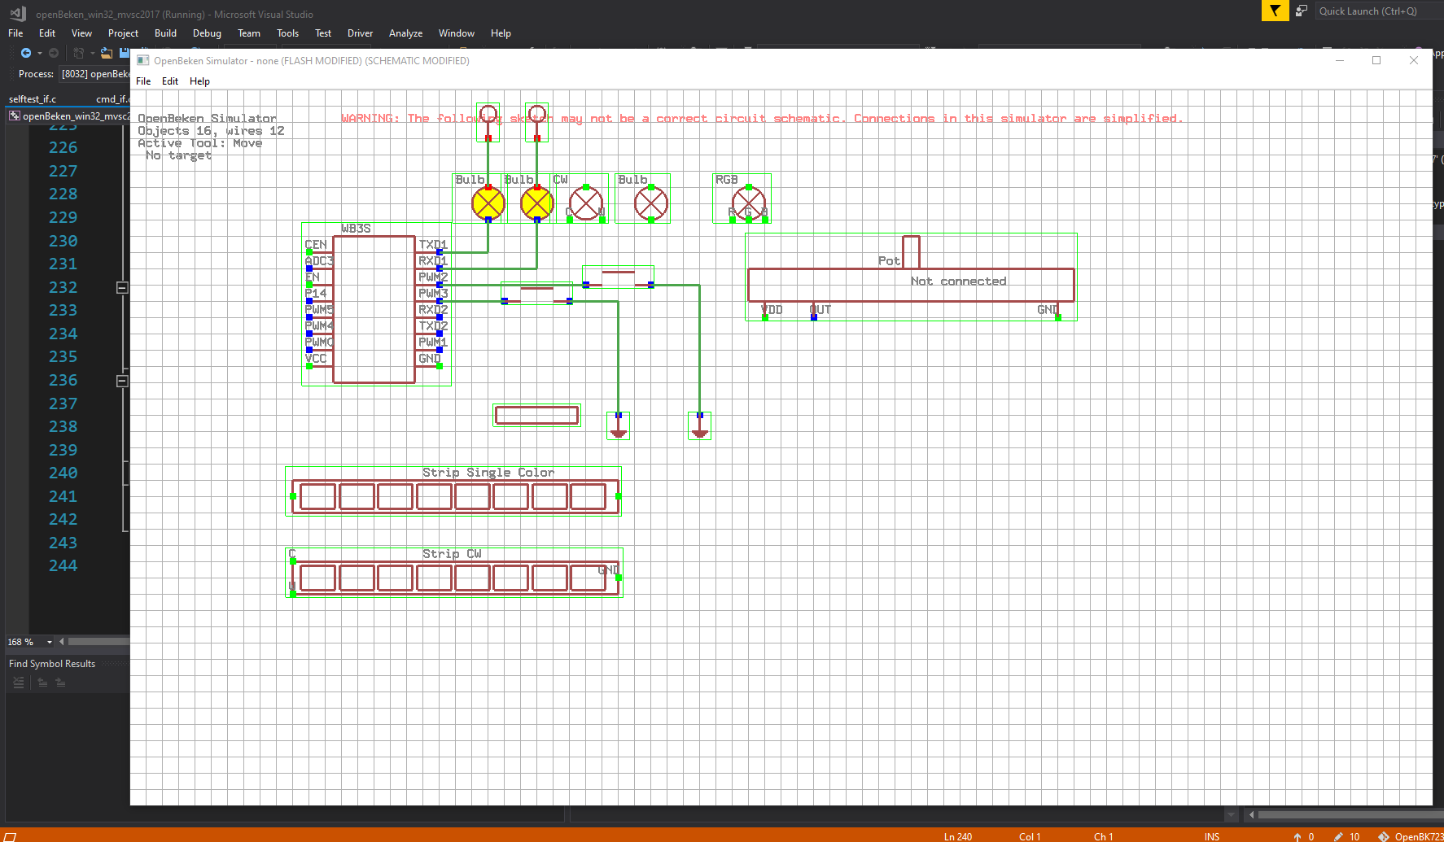Image resolution: width=1444 pixels, height=842 pixels.
Task: Open the simulator's Help menu
Action: (199, 81)
